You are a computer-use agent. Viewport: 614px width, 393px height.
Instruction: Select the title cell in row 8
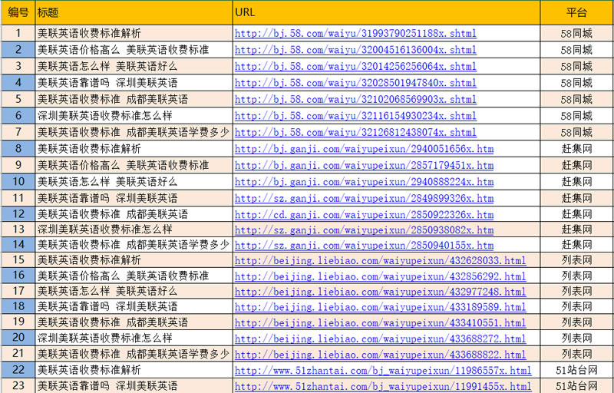134,149
